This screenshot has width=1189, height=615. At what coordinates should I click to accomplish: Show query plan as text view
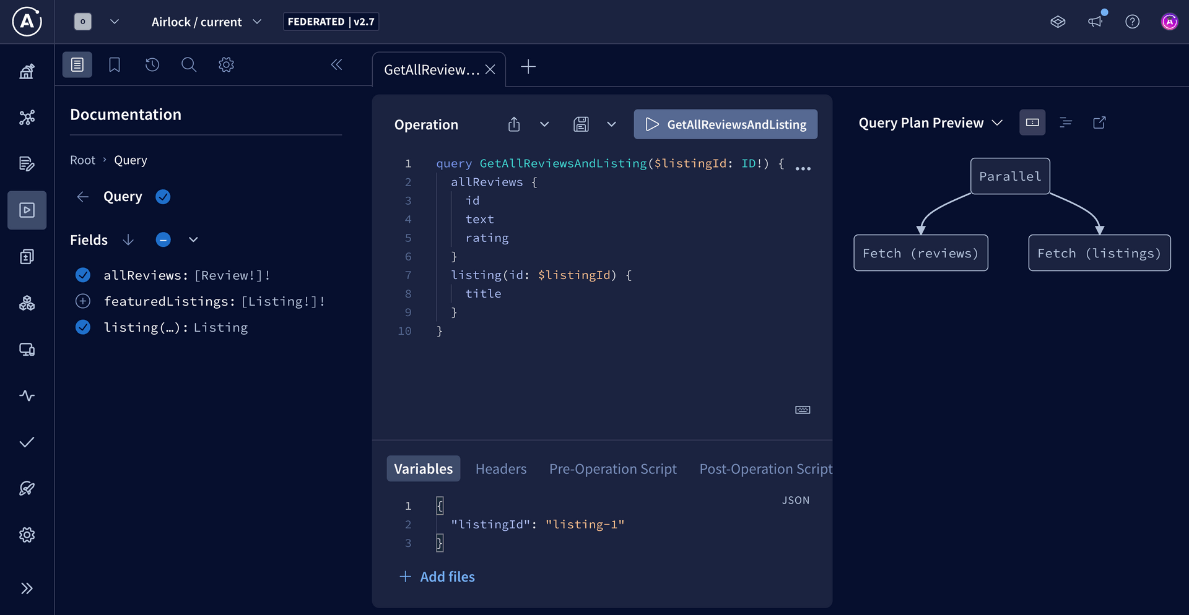[1066, 123]
